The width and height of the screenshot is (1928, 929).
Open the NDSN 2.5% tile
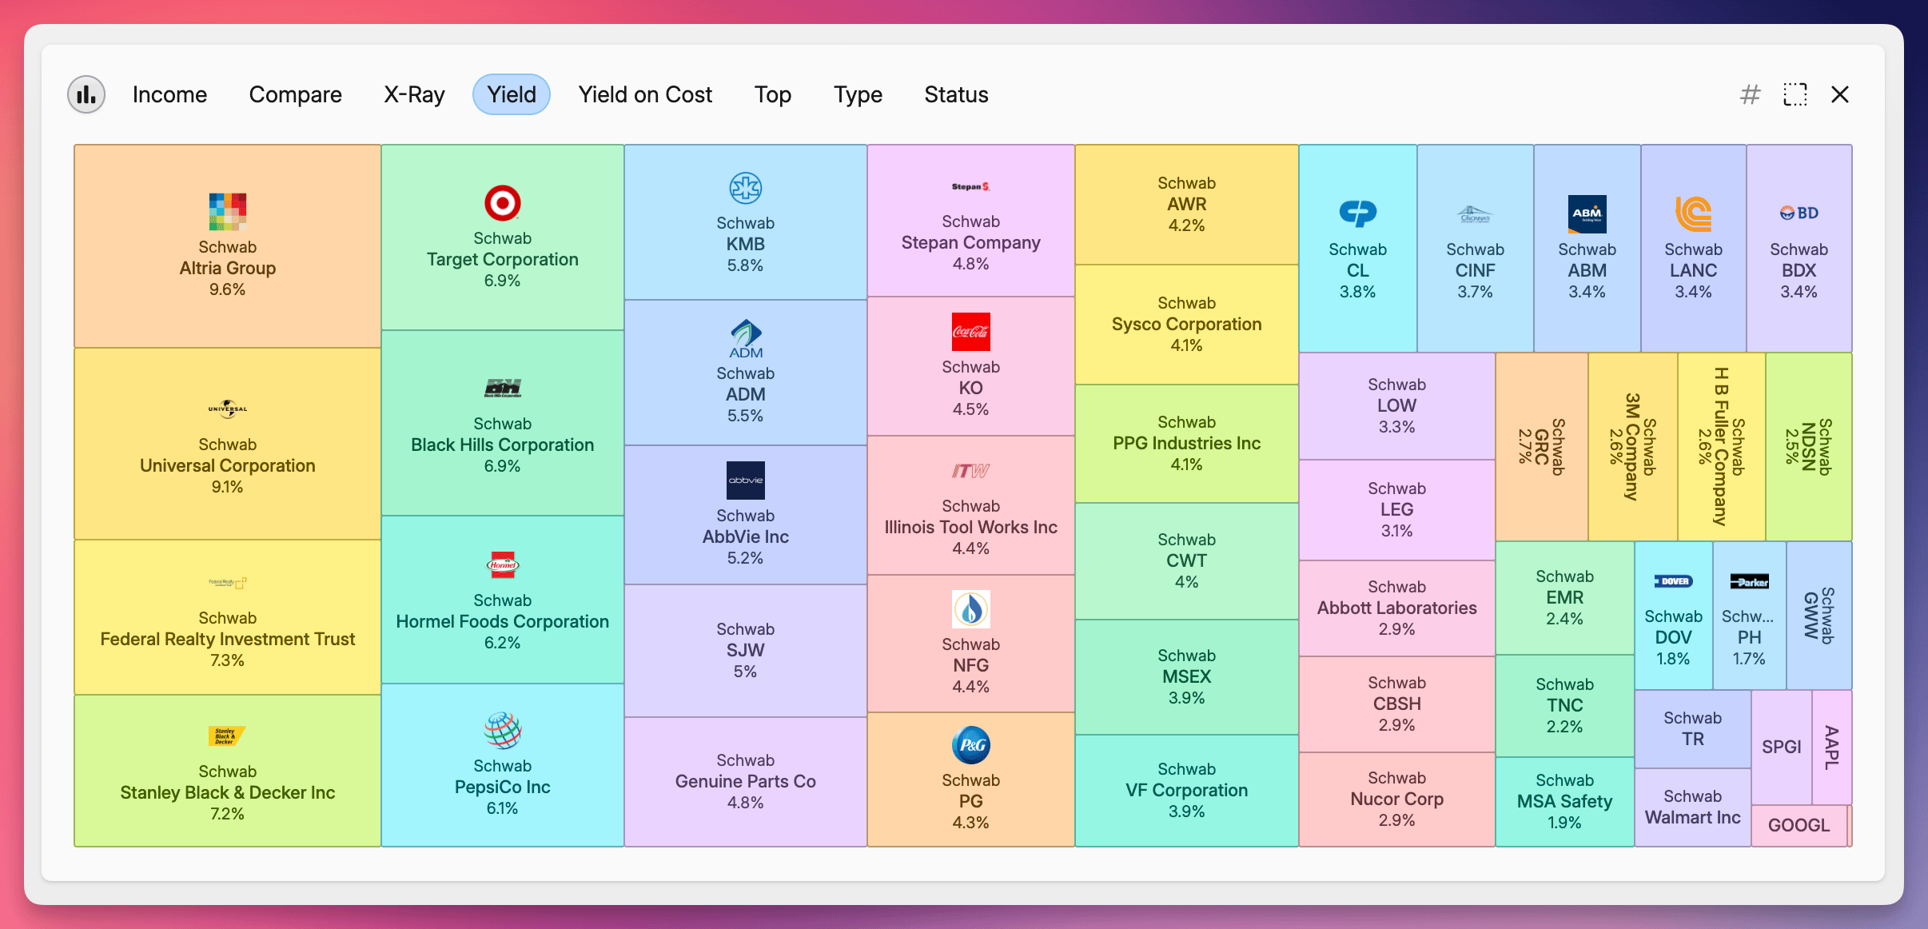click(1809, 447)
